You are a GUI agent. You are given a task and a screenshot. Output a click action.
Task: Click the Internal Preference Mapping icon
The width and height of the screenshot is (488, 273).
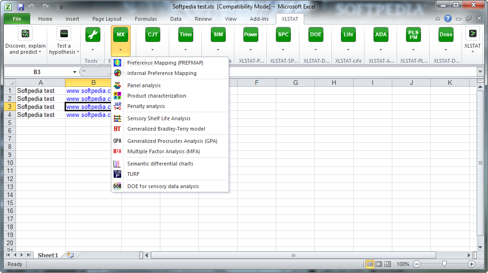pyautogui.click(x=117, y=73)
